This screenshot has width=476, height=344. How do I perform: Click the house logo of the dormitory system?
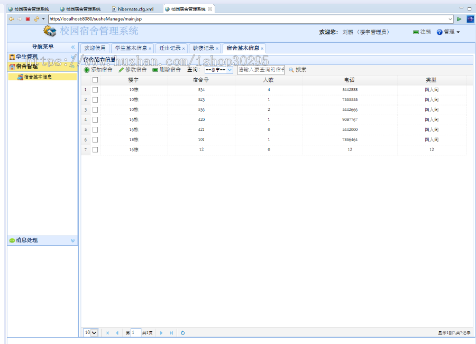[x=50, y=31]
